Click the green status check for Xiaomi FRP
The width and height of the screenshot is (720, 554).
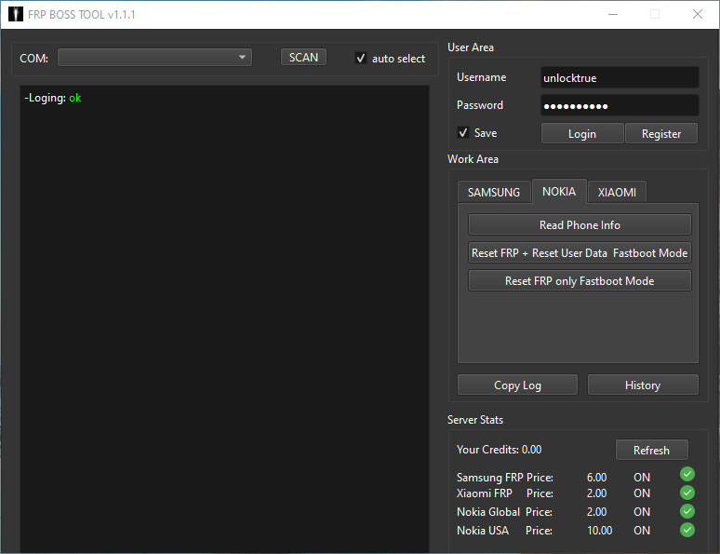pyautogui.click(x=687, y=493)
